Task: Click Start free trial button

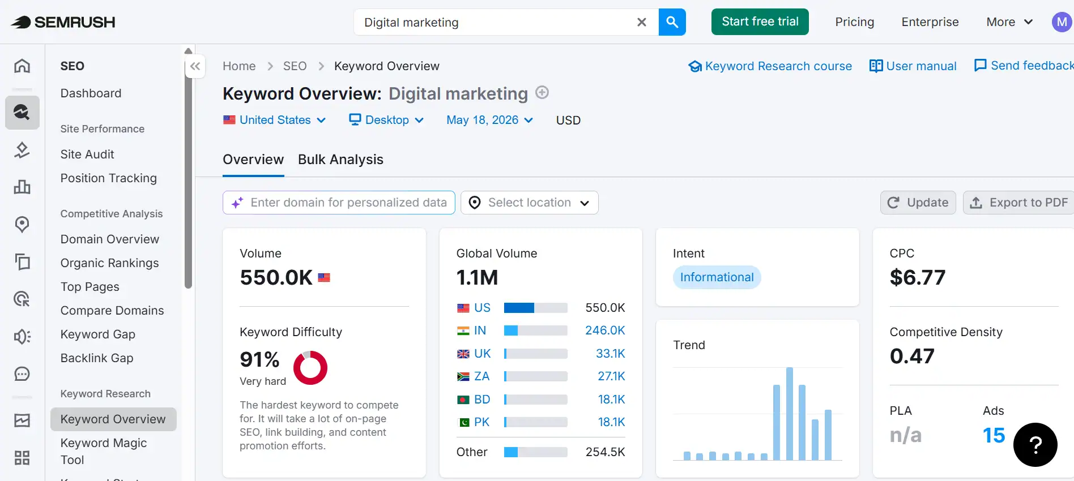Action: 760,22
